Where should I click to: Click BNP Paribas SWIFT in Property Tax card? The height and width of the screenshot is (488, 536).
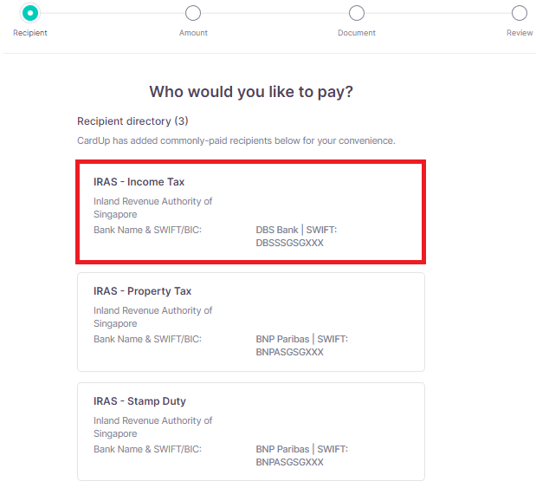[301, 346]
